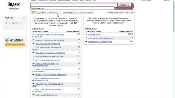Add 'для наращивания ногтей купить дешево' via plus
175x98 pixels.
33,47
